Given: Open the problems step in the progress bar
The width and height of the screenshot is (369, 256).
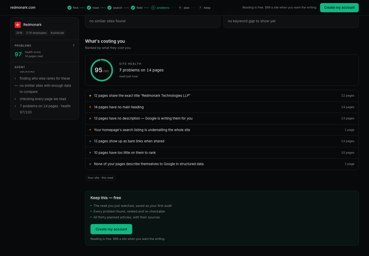Looking at the screenshot, I should 163,8.
